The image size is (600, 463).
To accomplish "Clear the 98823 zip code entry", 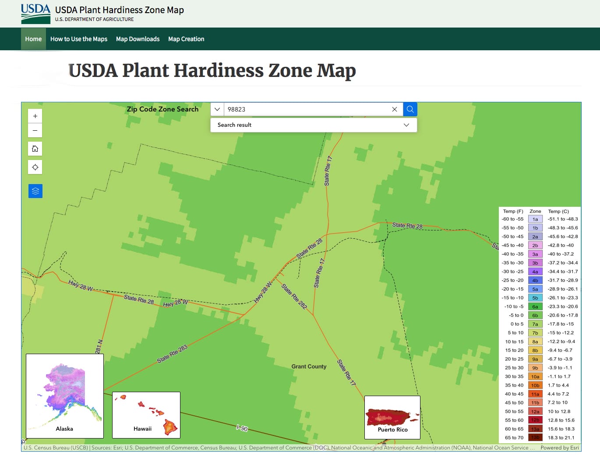I will pyautogui.click(x=394, y=109).
